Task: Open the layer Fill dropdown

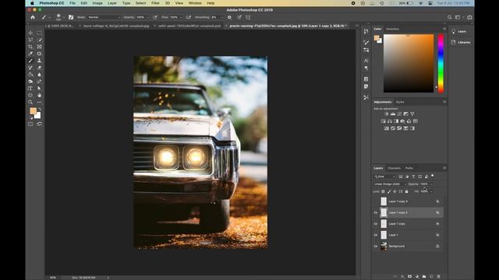Action: click(431, 191)
